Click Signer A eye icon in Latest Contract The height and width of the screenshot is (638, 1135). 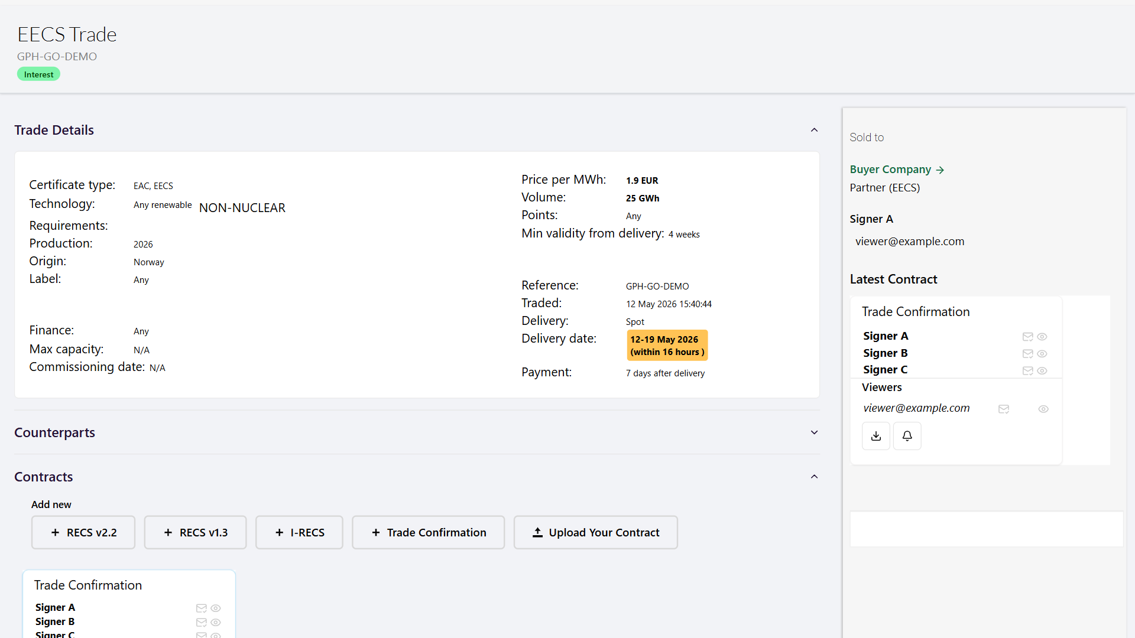(1042, 337)
